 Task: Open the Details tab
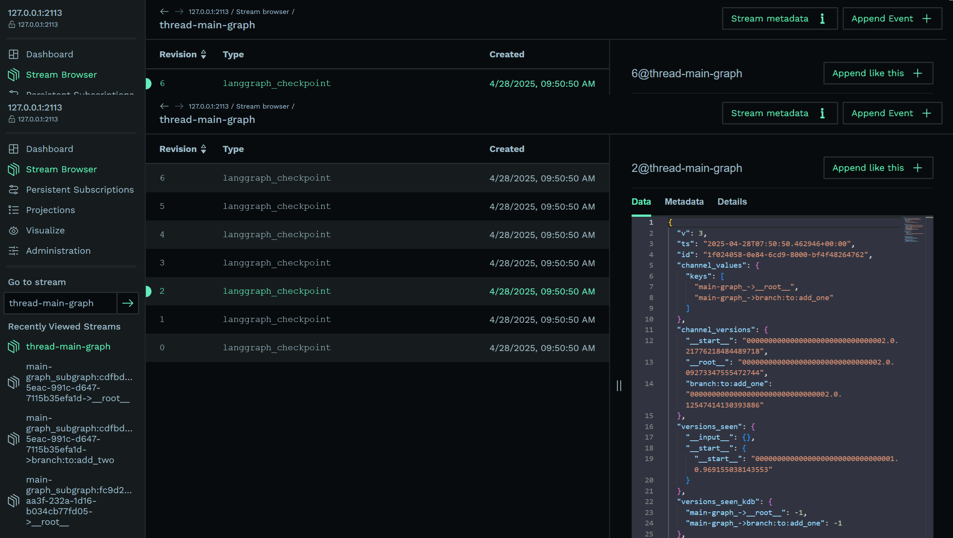click(x=731, y=202)
